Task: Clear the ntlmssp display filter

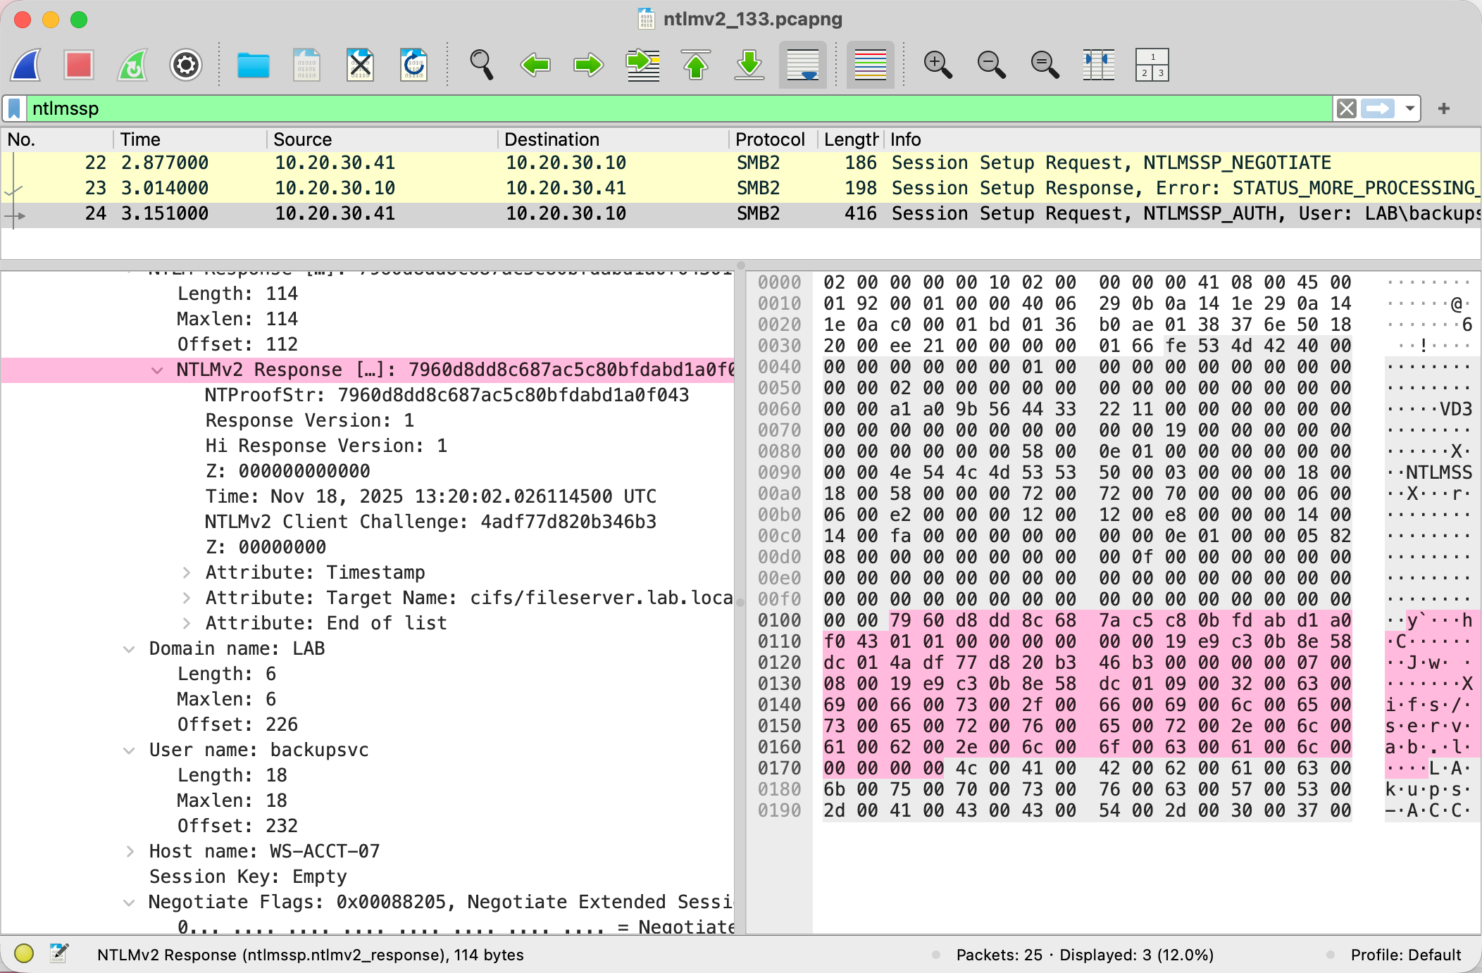Action: tap(1347, 108)
